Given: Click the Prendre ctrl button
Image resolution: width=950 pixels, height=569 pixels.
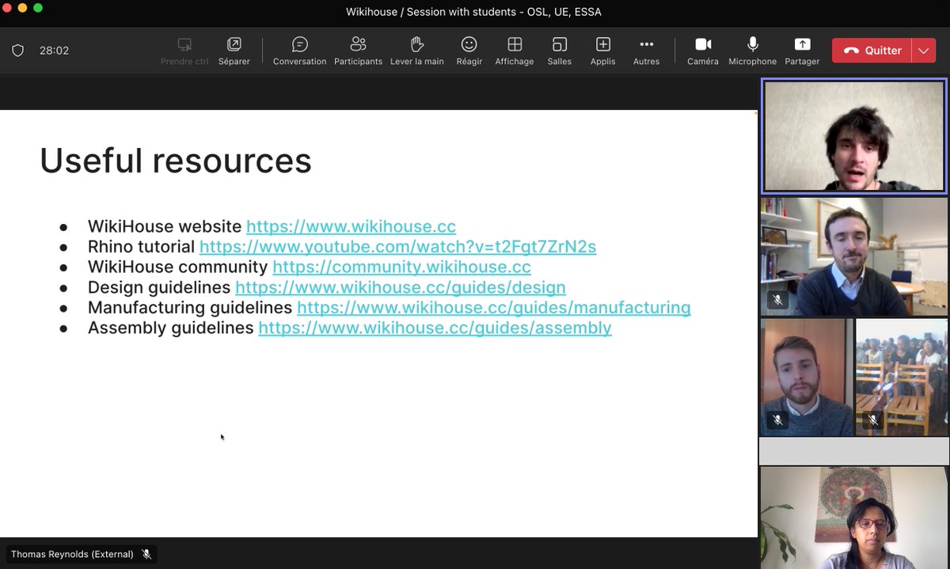Looking at the screenshot, I should click(x=184, y=51).
